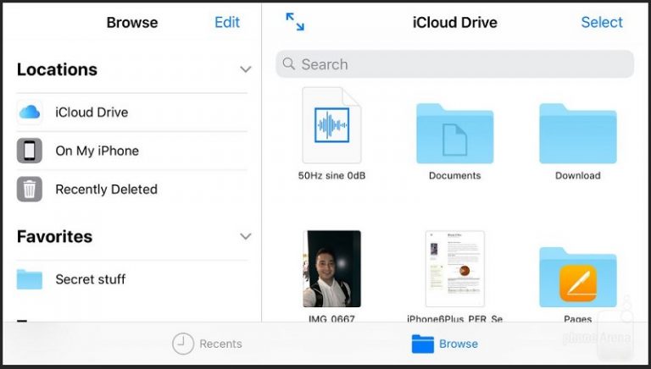This screenshot has width=651, height=369.
Task: Tap the Secret stuff folder icon
Action: pos(30,279)
